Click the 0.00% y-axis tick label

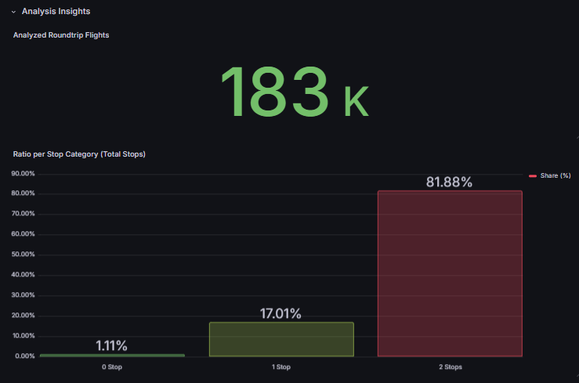[24, 356]
